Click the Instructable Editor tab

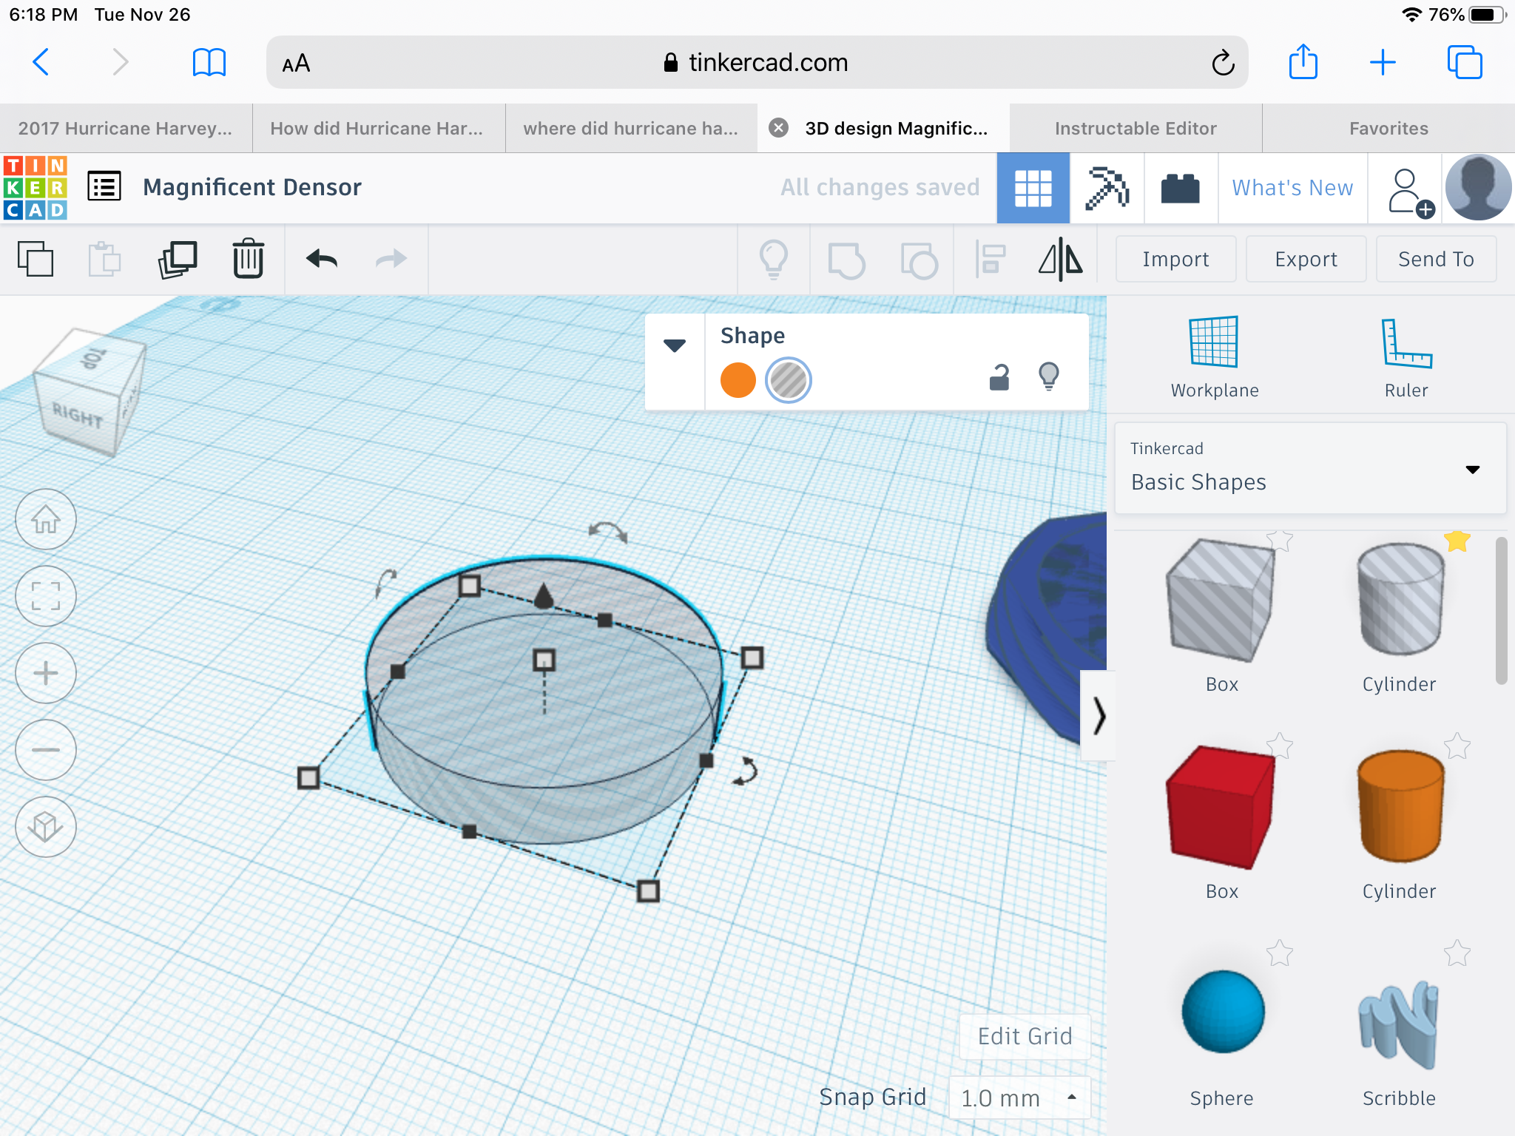click(x=1133, y=128)
